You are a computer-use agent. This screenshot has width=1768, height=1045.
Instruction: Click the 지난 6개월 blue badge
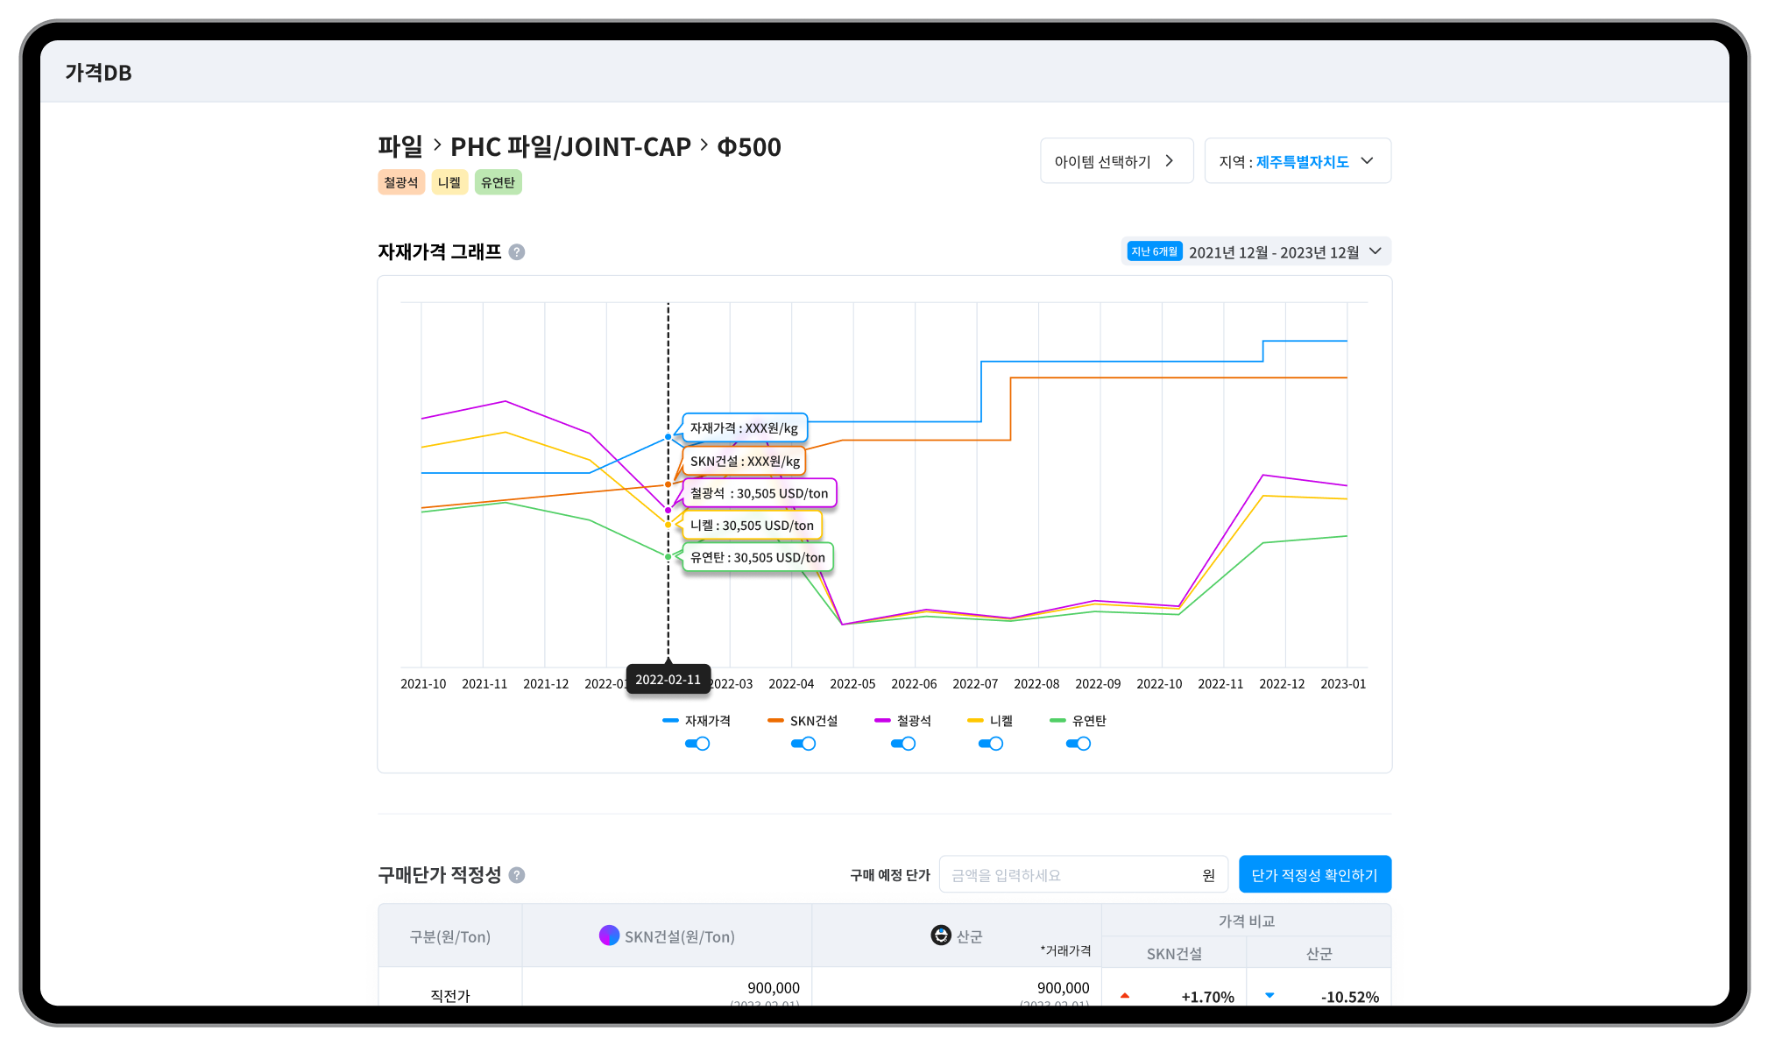tap(1154, 252)
